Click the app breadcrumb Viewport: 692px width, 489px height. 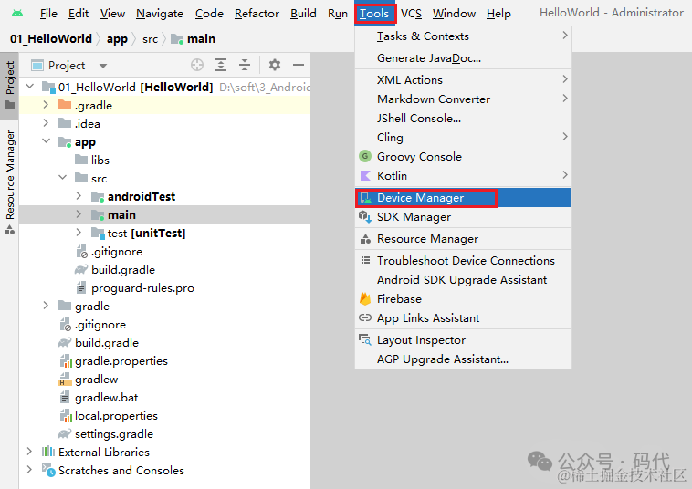(x=117, y=39)
